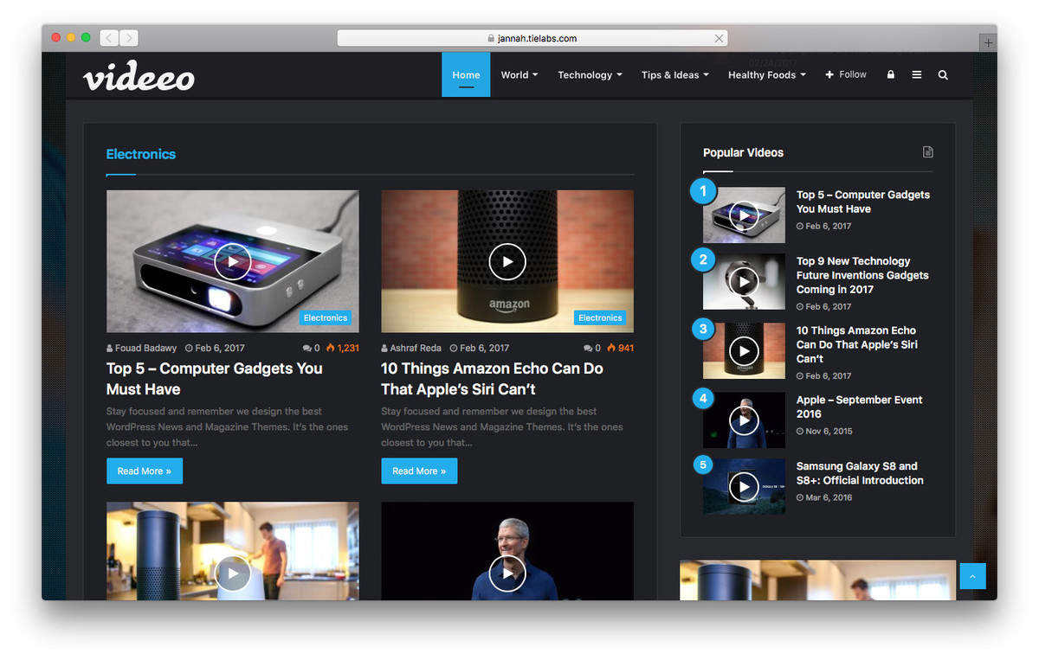Viewport: 1039px width, 660px height.
Task: Play popular video Top 5 Computer Gadgets thumbnail
Action: 744,215
